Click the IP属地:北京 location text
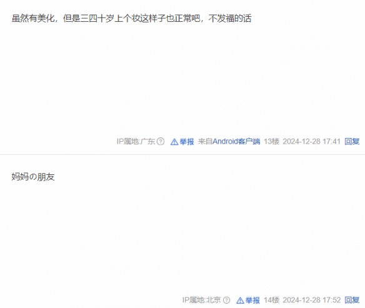This screenshot has height=308, width=365. pyautogui.click(x=202, y=300)
